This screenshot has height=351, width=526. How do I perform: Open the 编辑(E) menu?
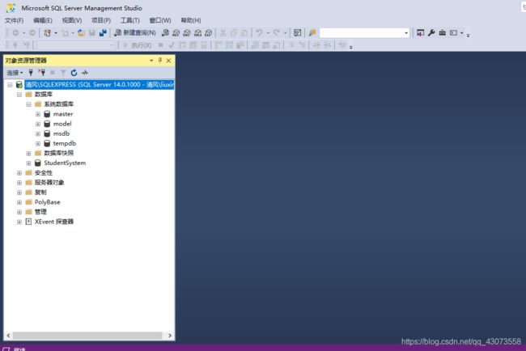click(43, 20)
